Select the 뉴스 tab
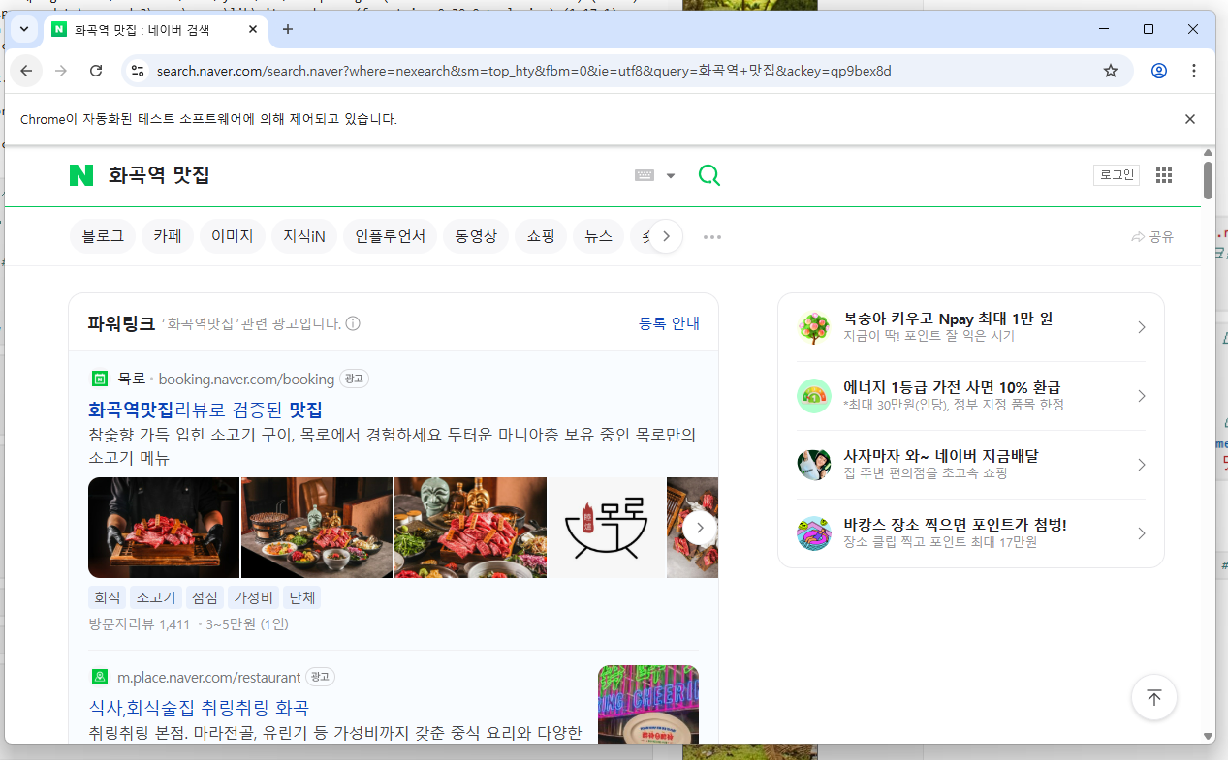Image resolution: width=1228 pixels, height=760 pixels. pos(599,236)
